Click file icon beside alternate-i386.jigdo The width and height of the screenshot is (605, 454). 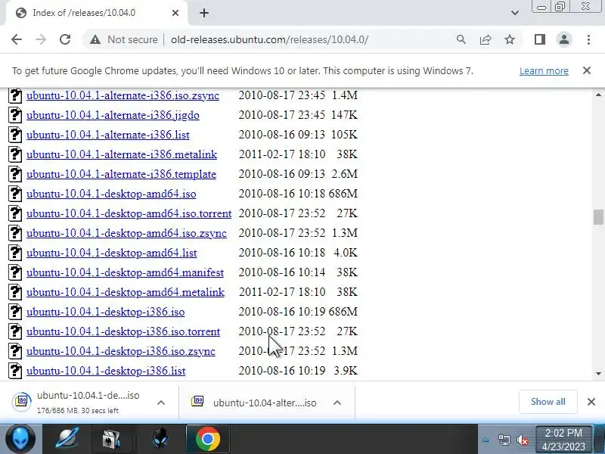click(15, 115)
